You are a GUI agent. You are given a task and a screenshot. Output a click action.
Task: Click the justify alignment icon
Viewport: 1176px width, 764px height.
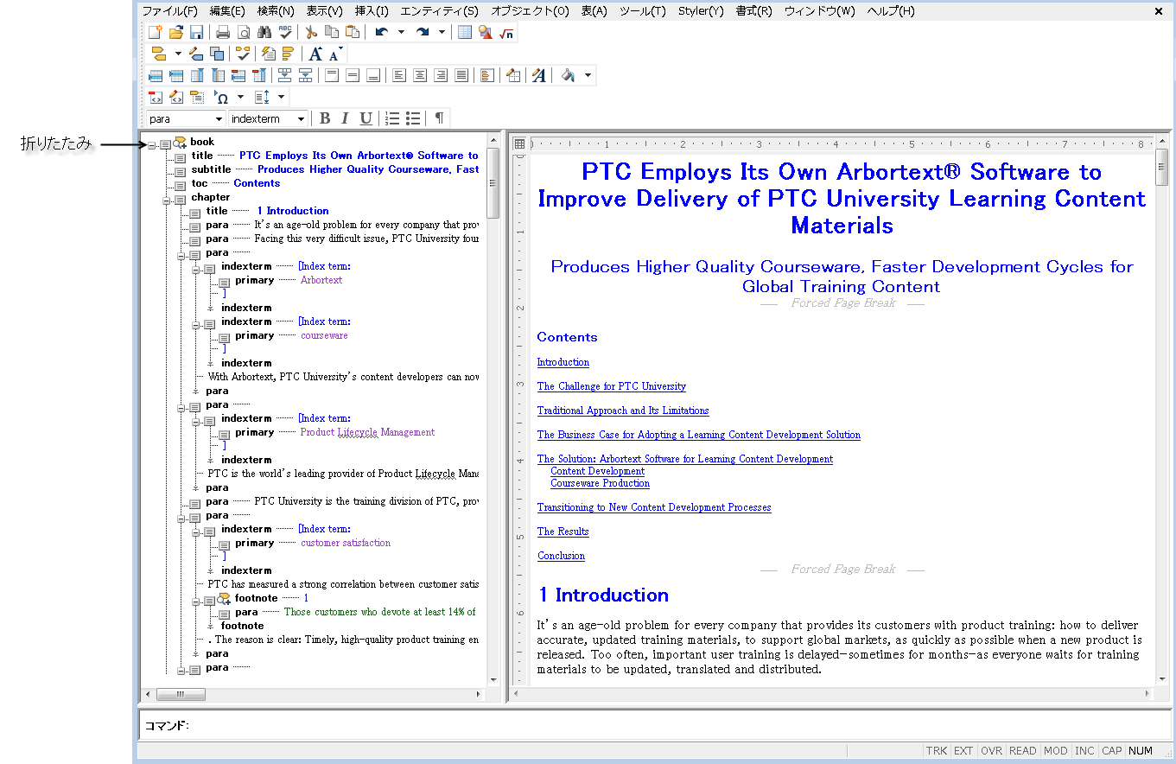click(x=461, y=75)
